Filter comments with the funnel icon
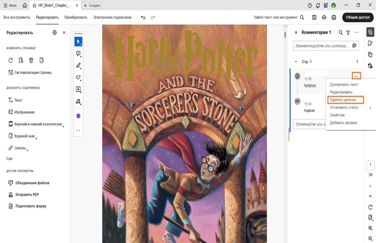Image resolution: width=376 pixels, height=243 pixels. tap(348, 33)
